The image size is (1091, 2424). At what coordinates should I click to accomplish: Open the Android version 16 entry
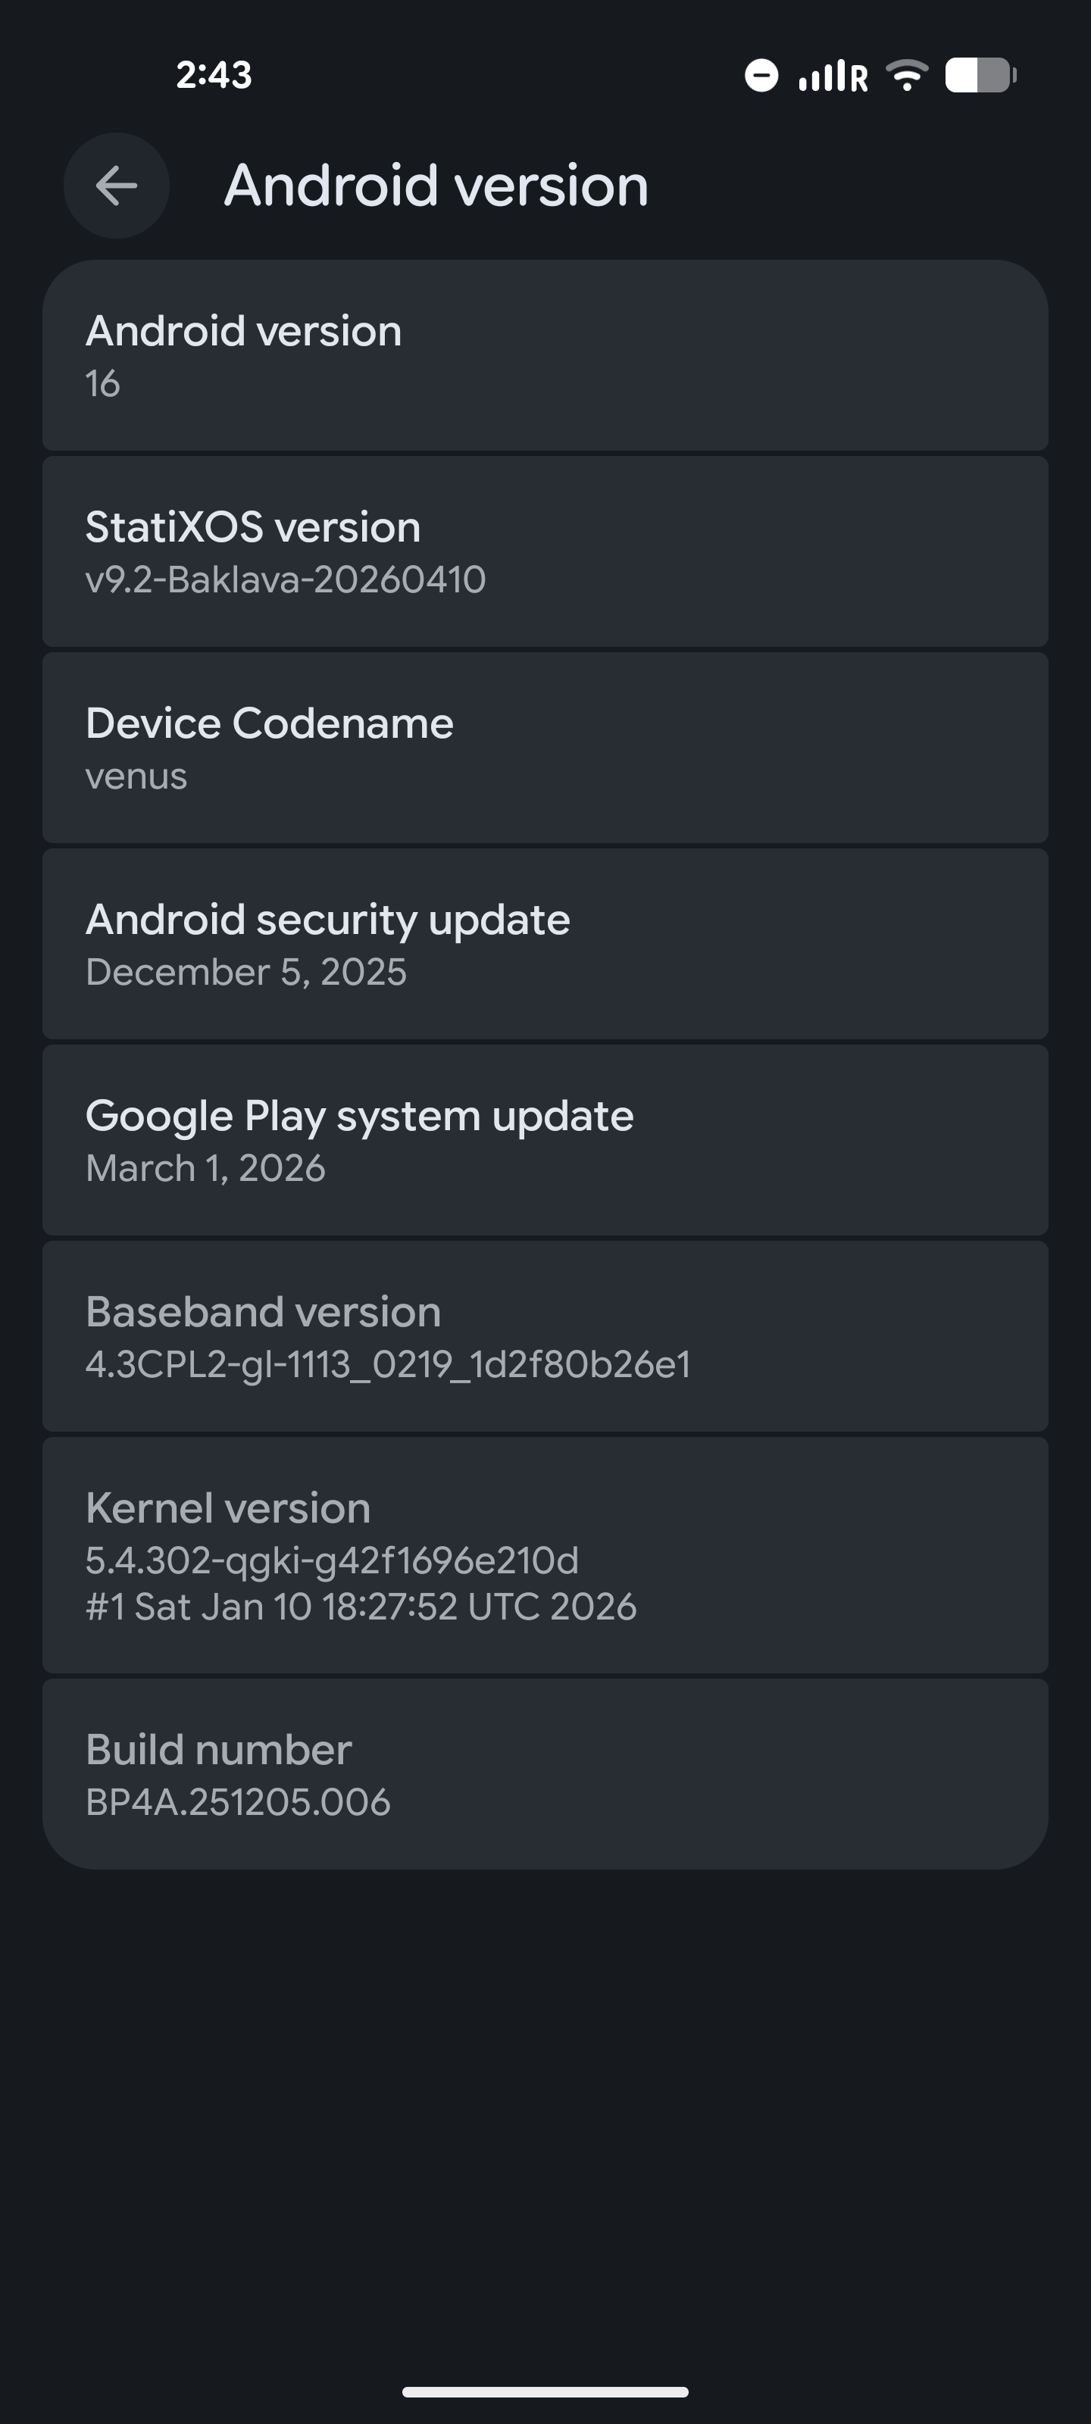pos(545,356)
